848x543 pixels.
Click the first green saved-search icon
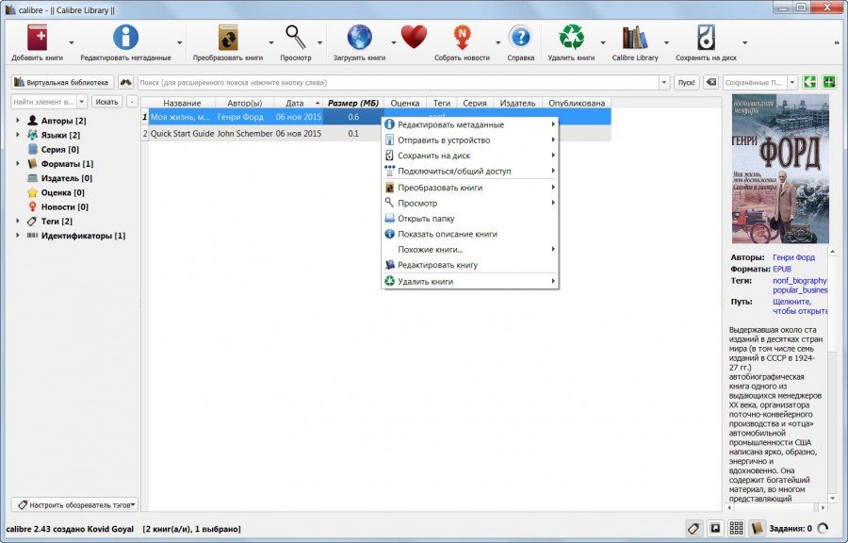pos(809,82)
